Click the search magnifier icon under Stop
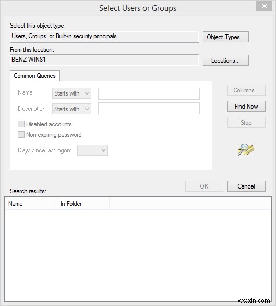The height and width of the screenshot is (306, 276). pos(246,150)
